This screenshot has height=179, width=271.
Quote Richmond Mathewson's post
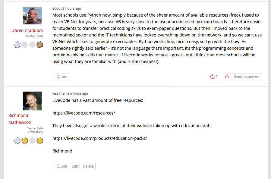click(62, 166)
